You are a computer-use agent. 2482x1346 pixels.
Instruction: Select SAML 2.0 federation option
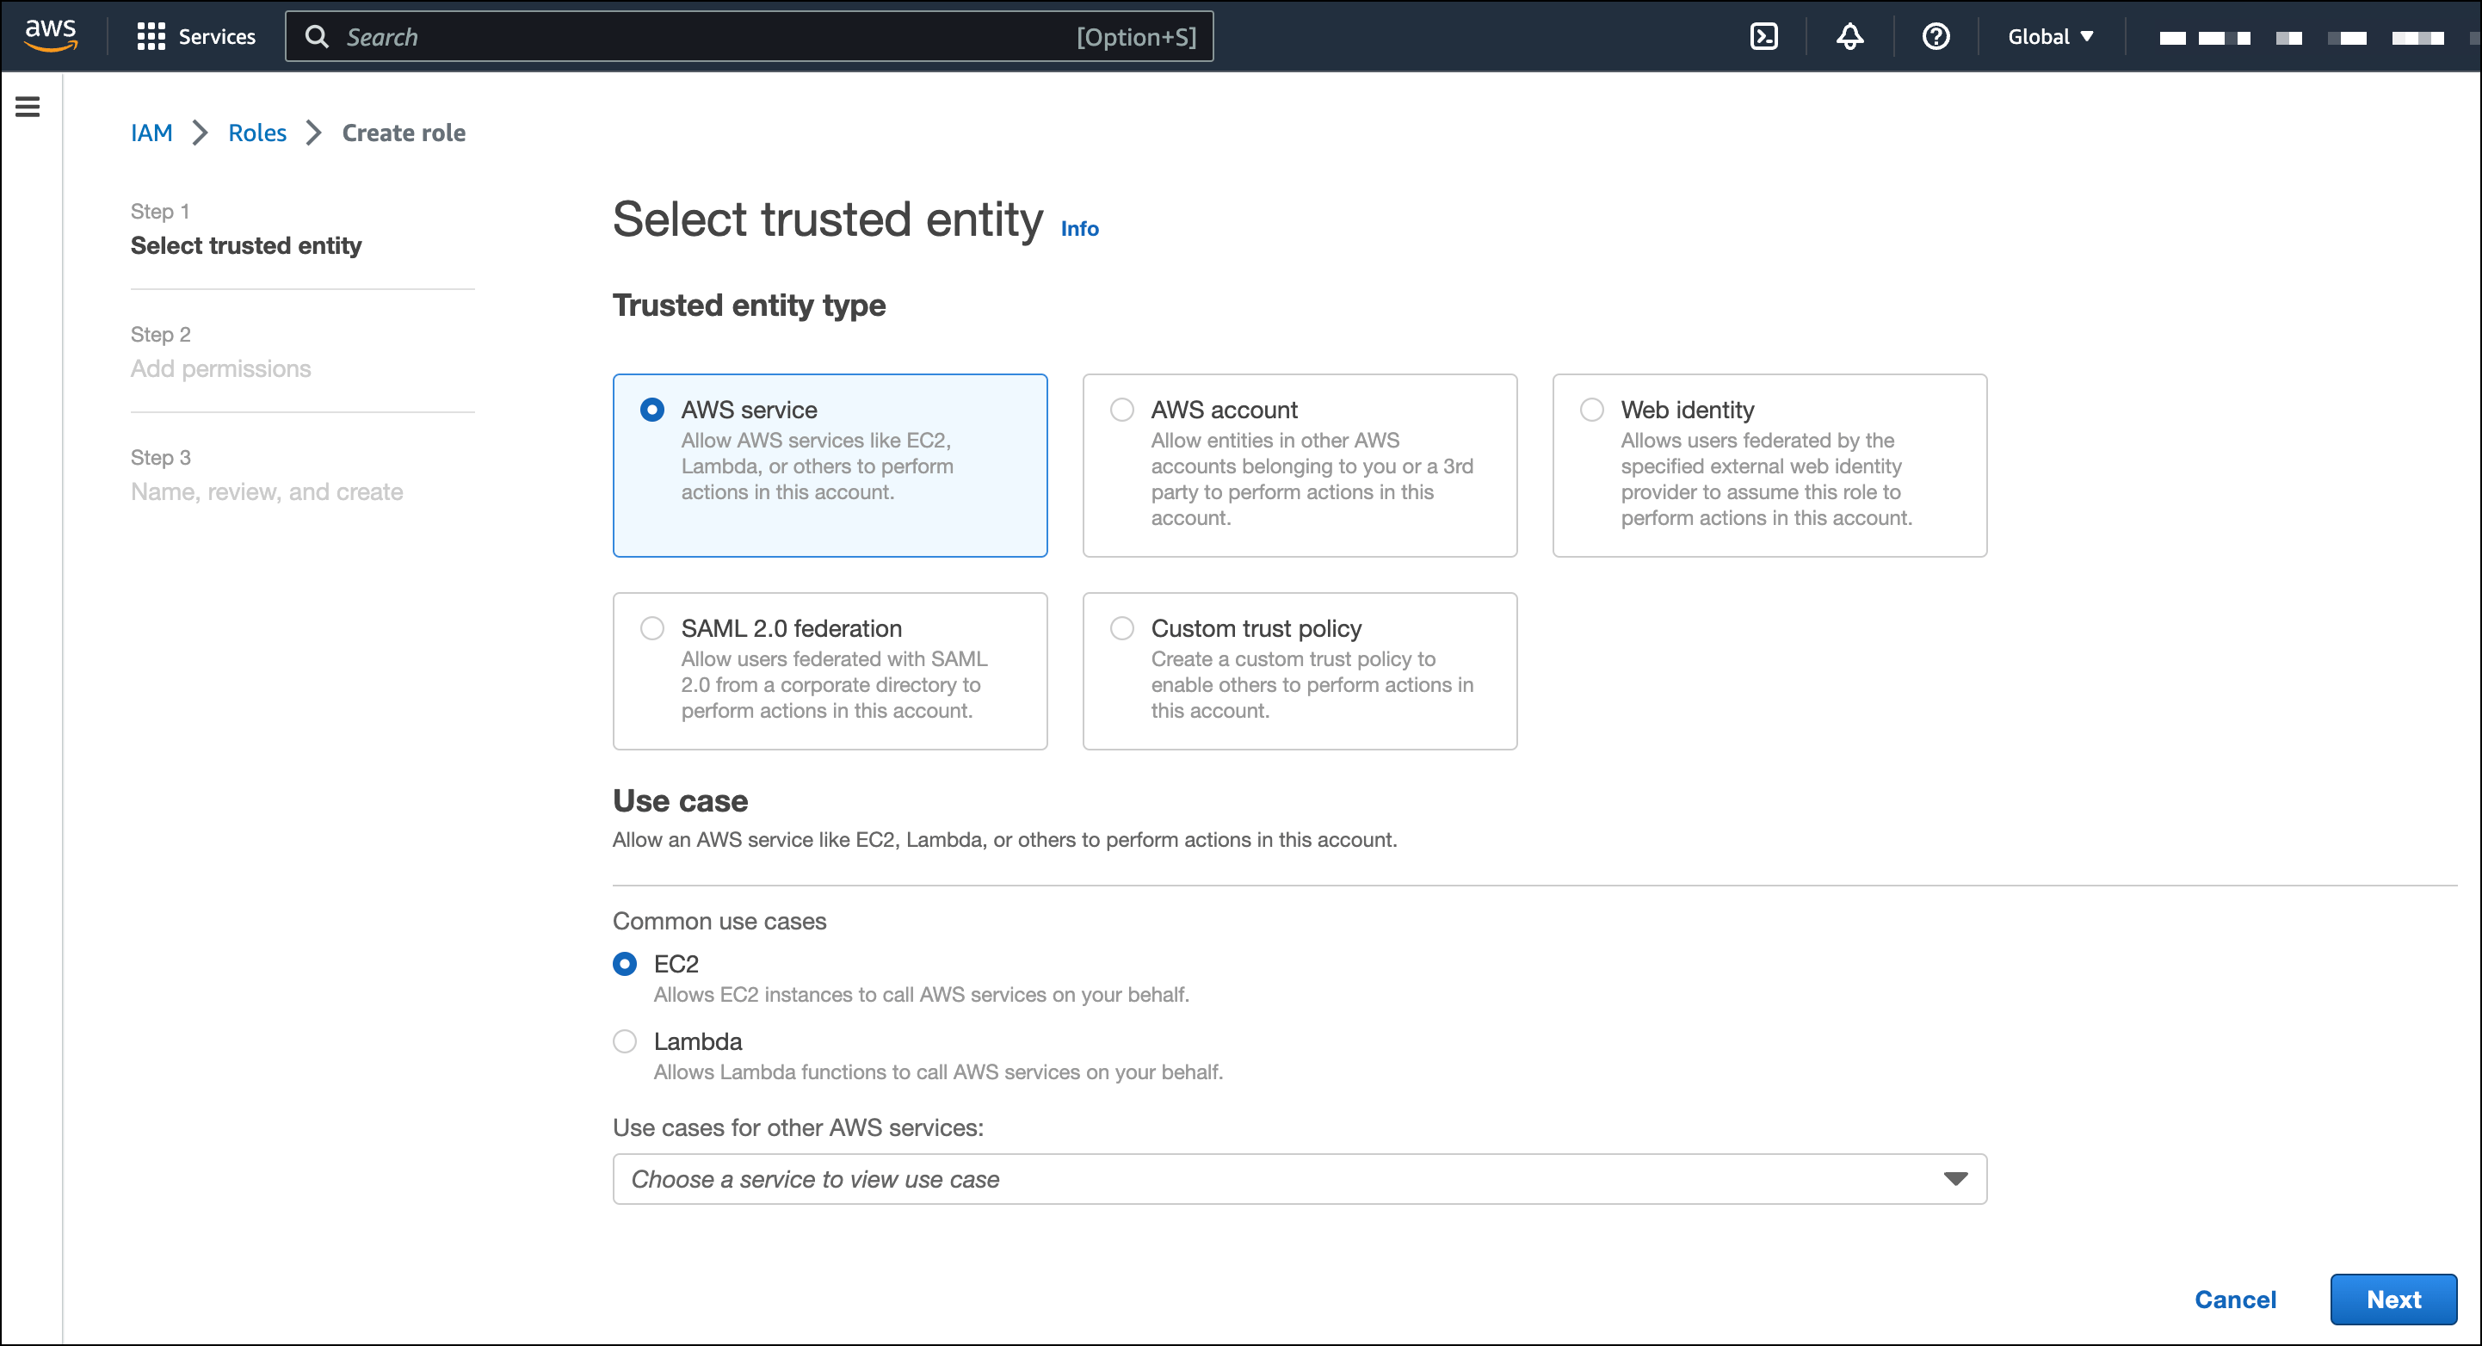click(652, 627)
